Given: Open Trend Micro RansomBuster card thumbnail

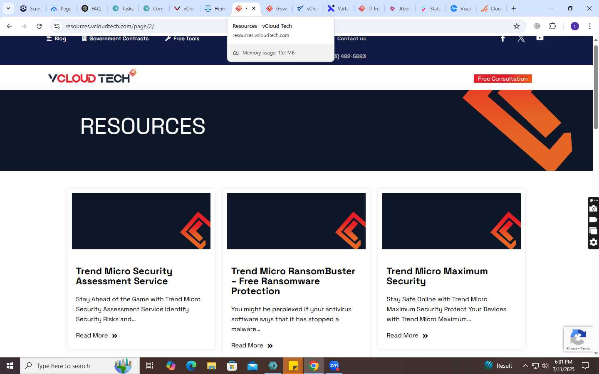Looking at the screenshot, I should (x=296, y=221).
